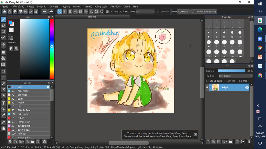266x149 pixels.
Task: Enable vanishing point snap
Action: [75, 11]
